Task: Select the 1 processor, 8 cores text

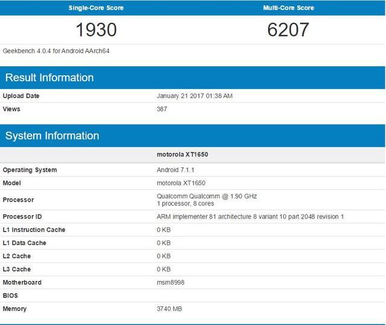Action: point(185,203)
